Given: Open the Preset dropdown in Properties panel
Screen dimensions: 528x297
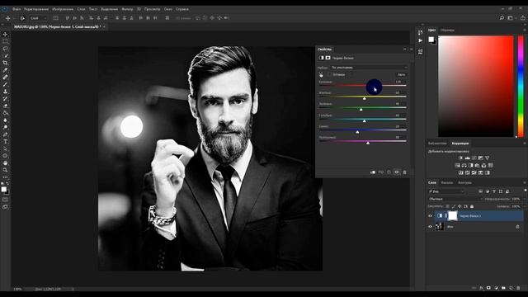Looking at the screenshot, I should (x=369, y=68).
